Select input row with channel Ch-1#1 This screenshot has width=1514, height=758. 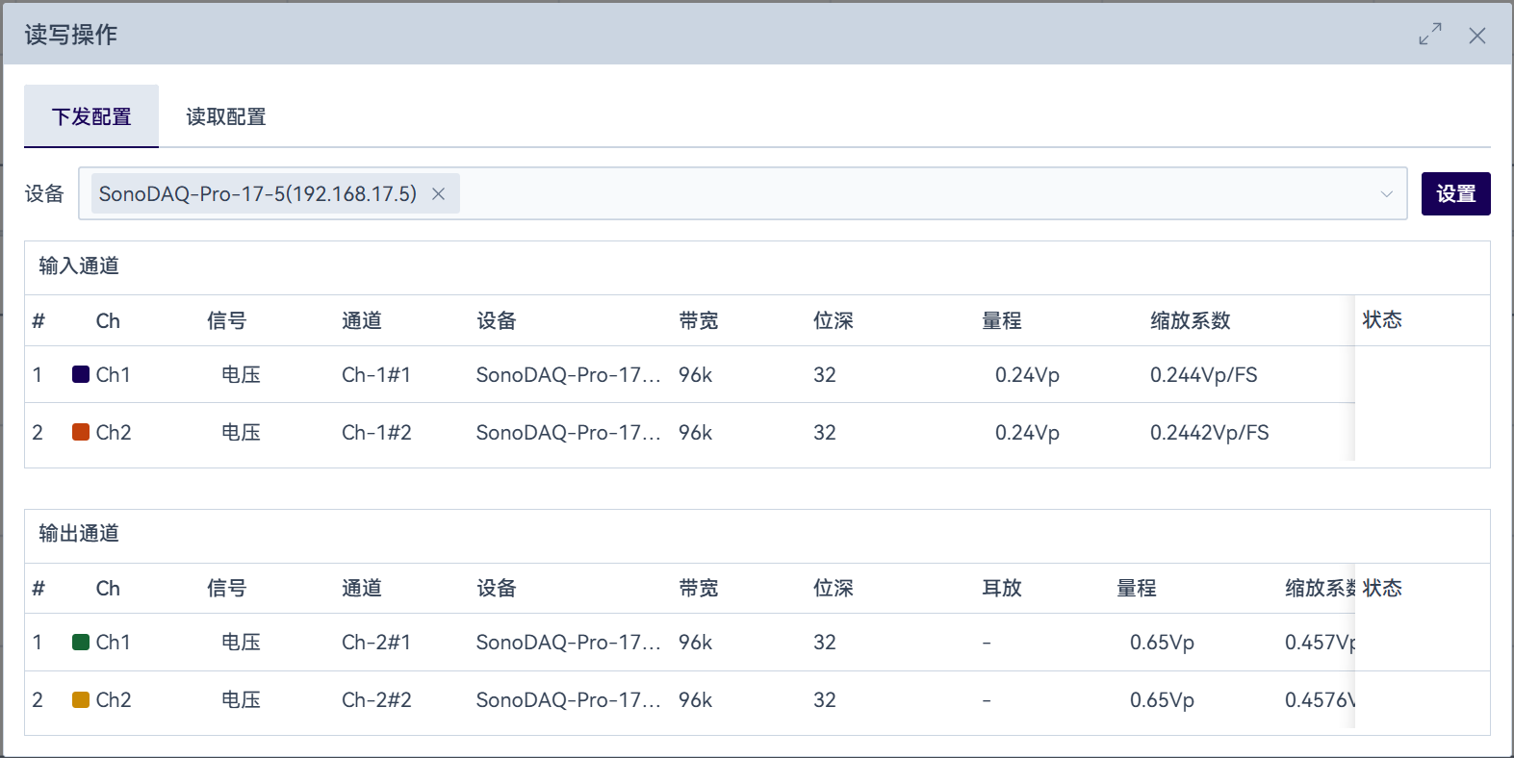tap(376, 374)
